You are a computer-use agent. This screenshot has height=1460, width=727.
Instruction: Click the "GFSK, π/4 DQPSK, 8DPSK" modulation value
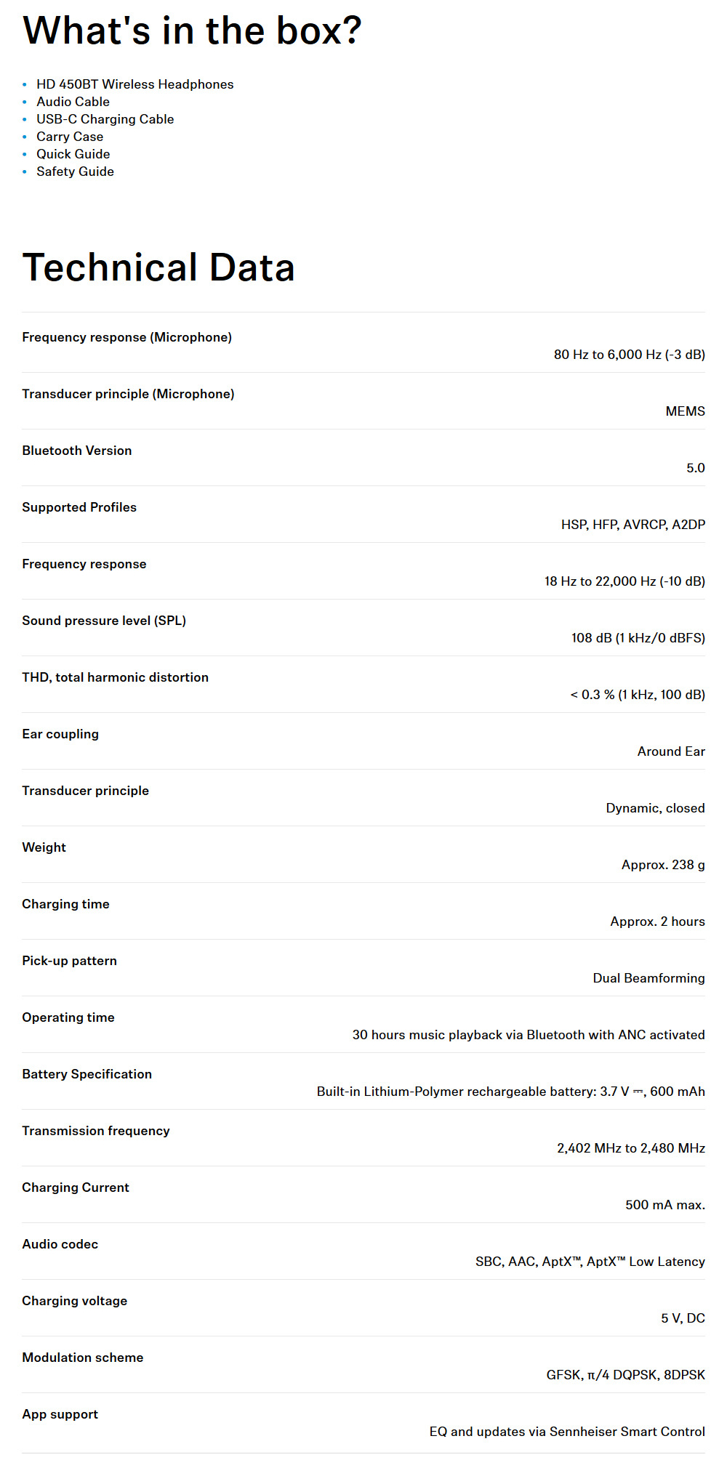pyautogui.click(x=625, y=1375)
